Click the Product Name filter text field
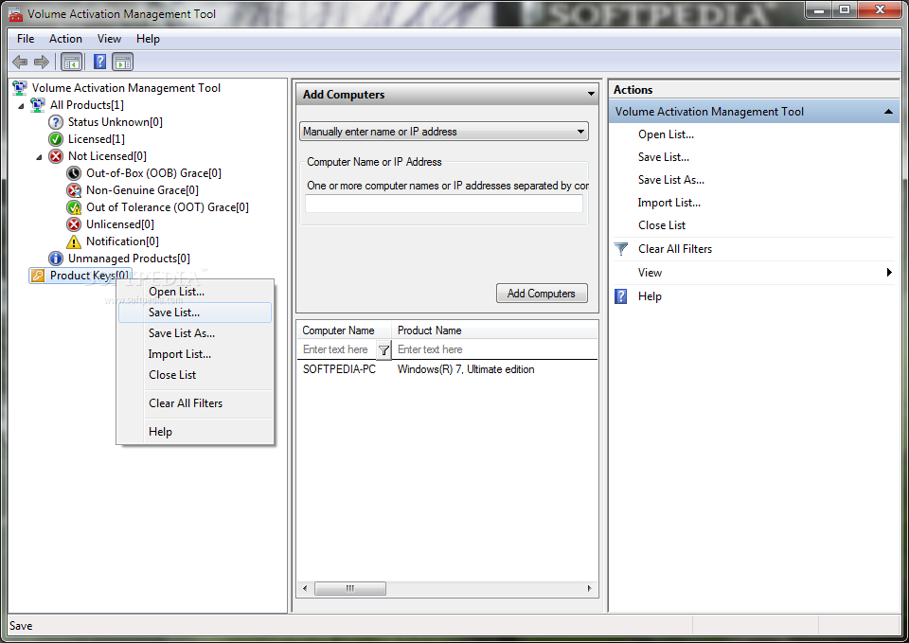This screenshot has height=643, width=909. (x=495, y=349)
